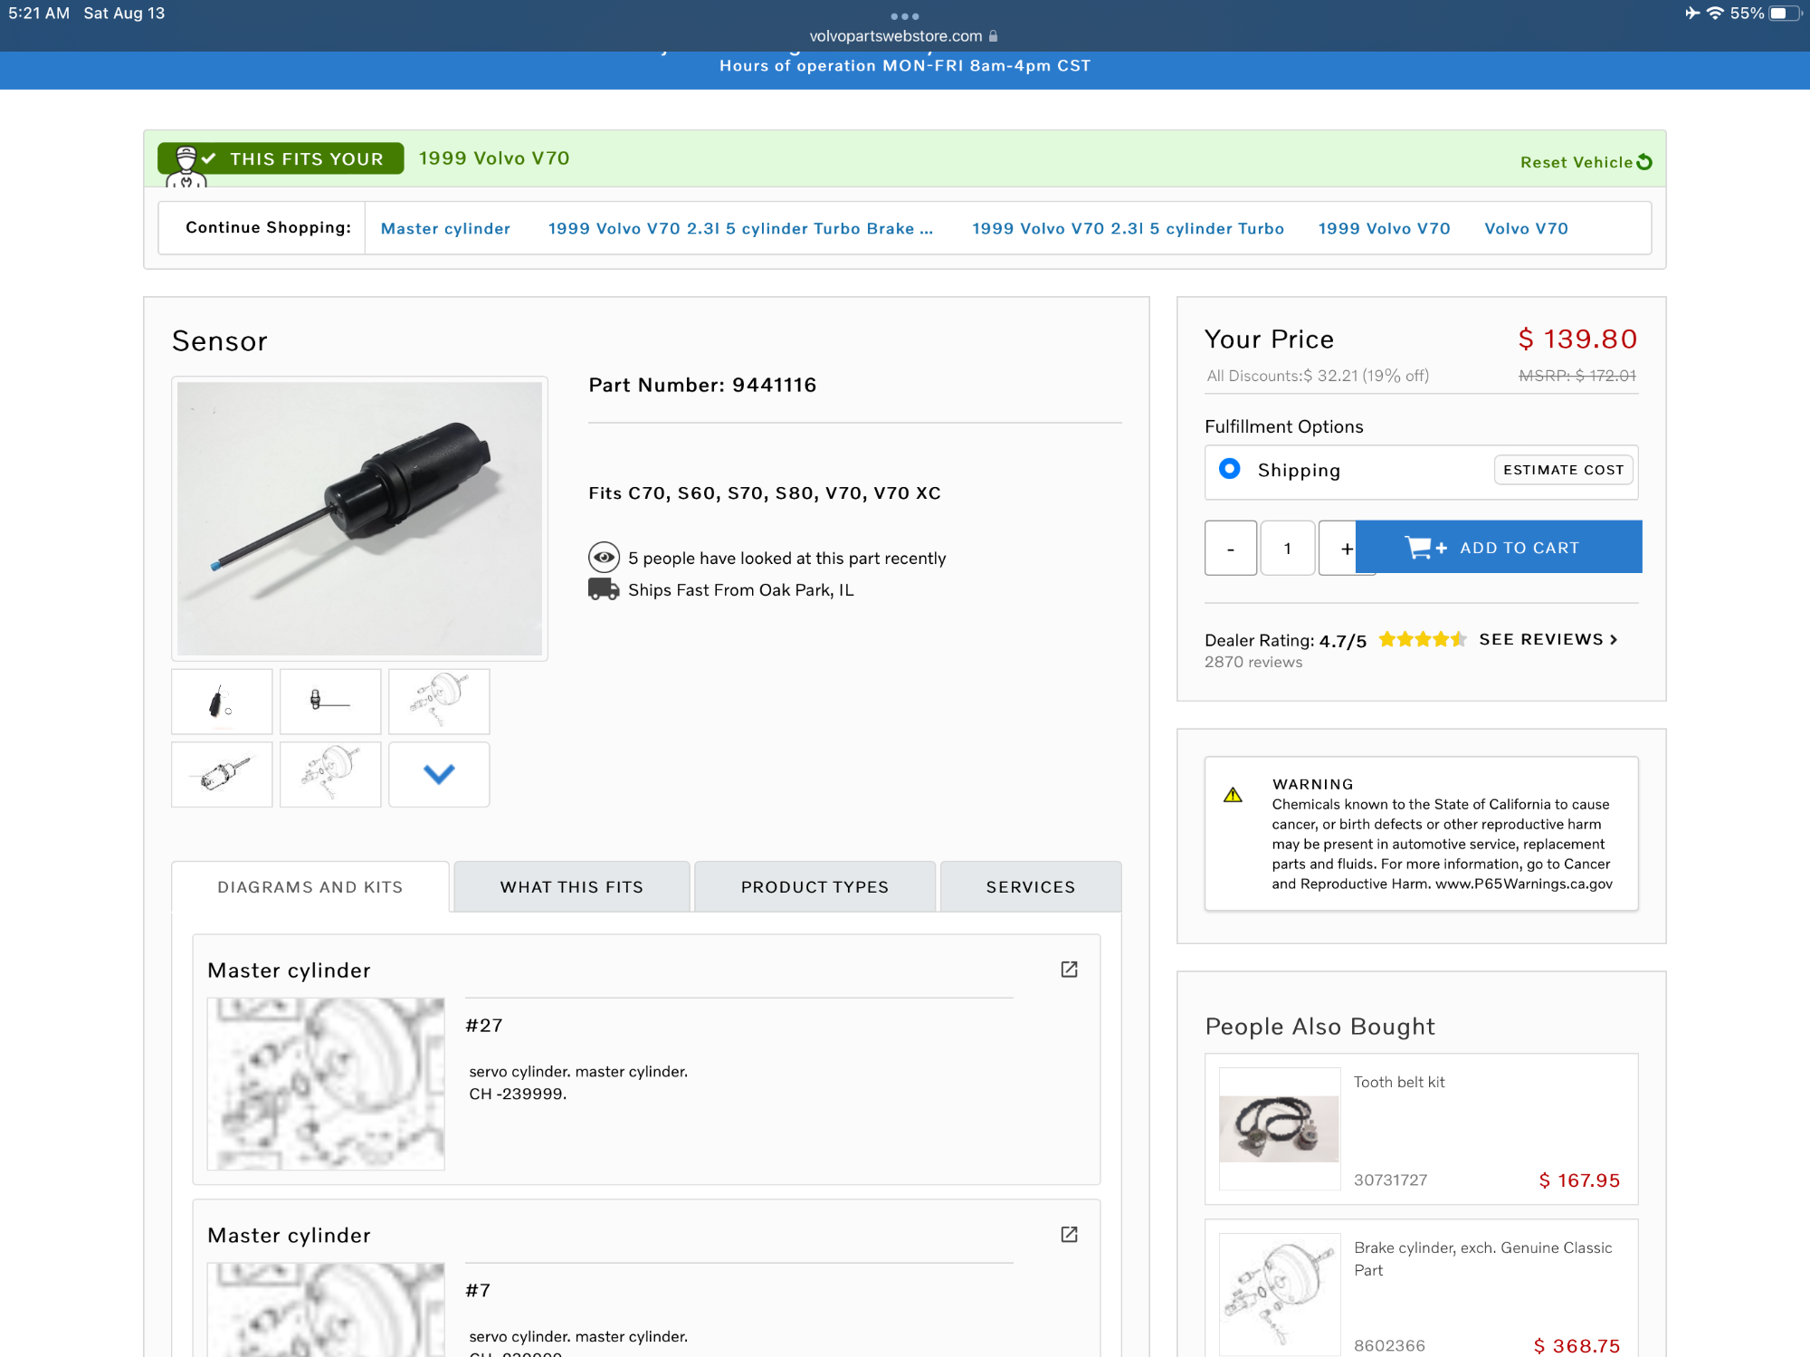Click the ESTIMATE COST button

pyautogui.click(x=1563, y=470)
